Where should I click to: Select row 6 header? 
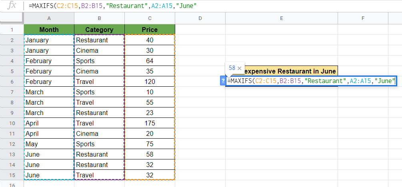click(x=12, y=82)
